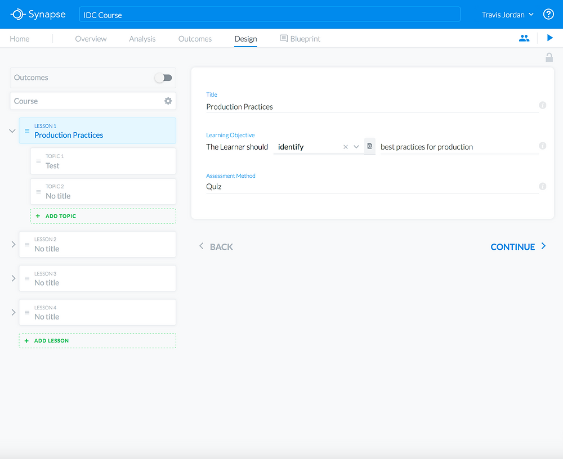This screenshot has height=459, width=563.
Task: Select Lesson 2 No title
Action: (x=97, y=244)
